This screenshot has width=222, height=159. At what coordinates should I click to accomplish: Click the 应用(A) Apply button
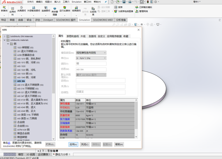[73, 144]
